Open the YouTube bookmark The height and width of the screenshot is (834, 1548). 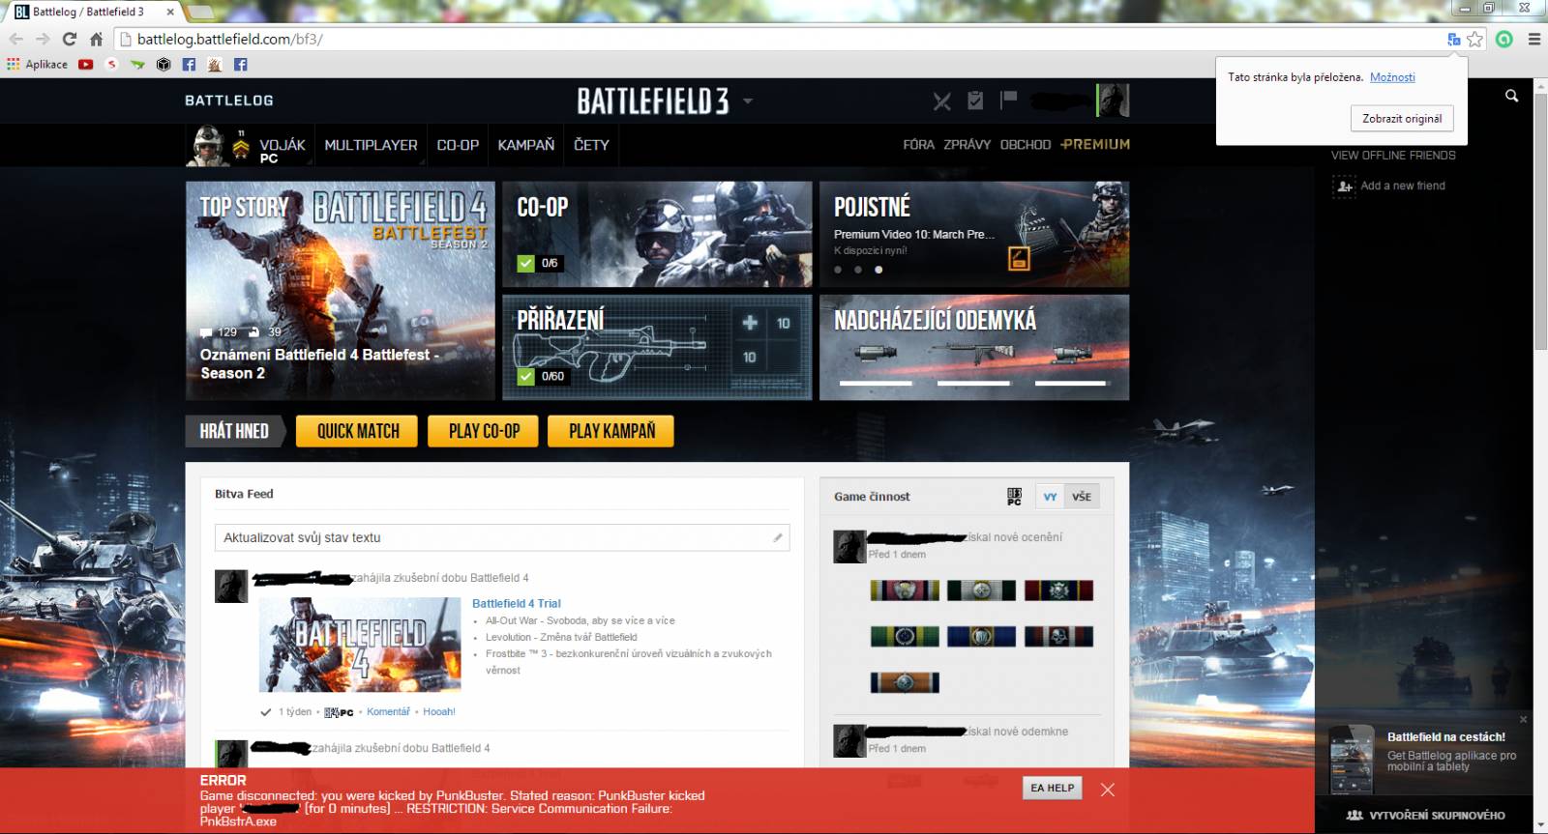pos(85,65)
